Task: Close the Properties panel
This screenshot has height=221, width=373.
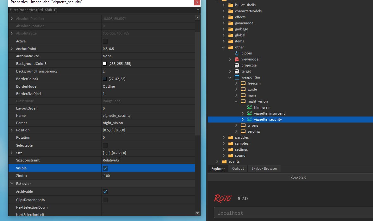Action: point(197,3)
